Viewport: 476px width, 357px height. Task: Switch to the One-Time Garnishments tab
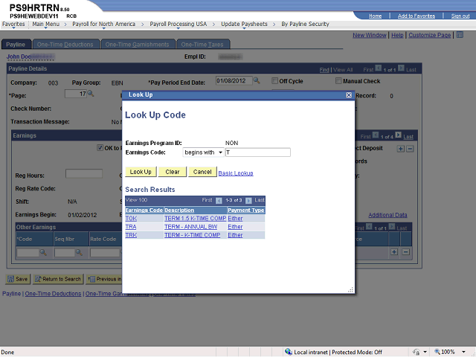pos(138,45)
